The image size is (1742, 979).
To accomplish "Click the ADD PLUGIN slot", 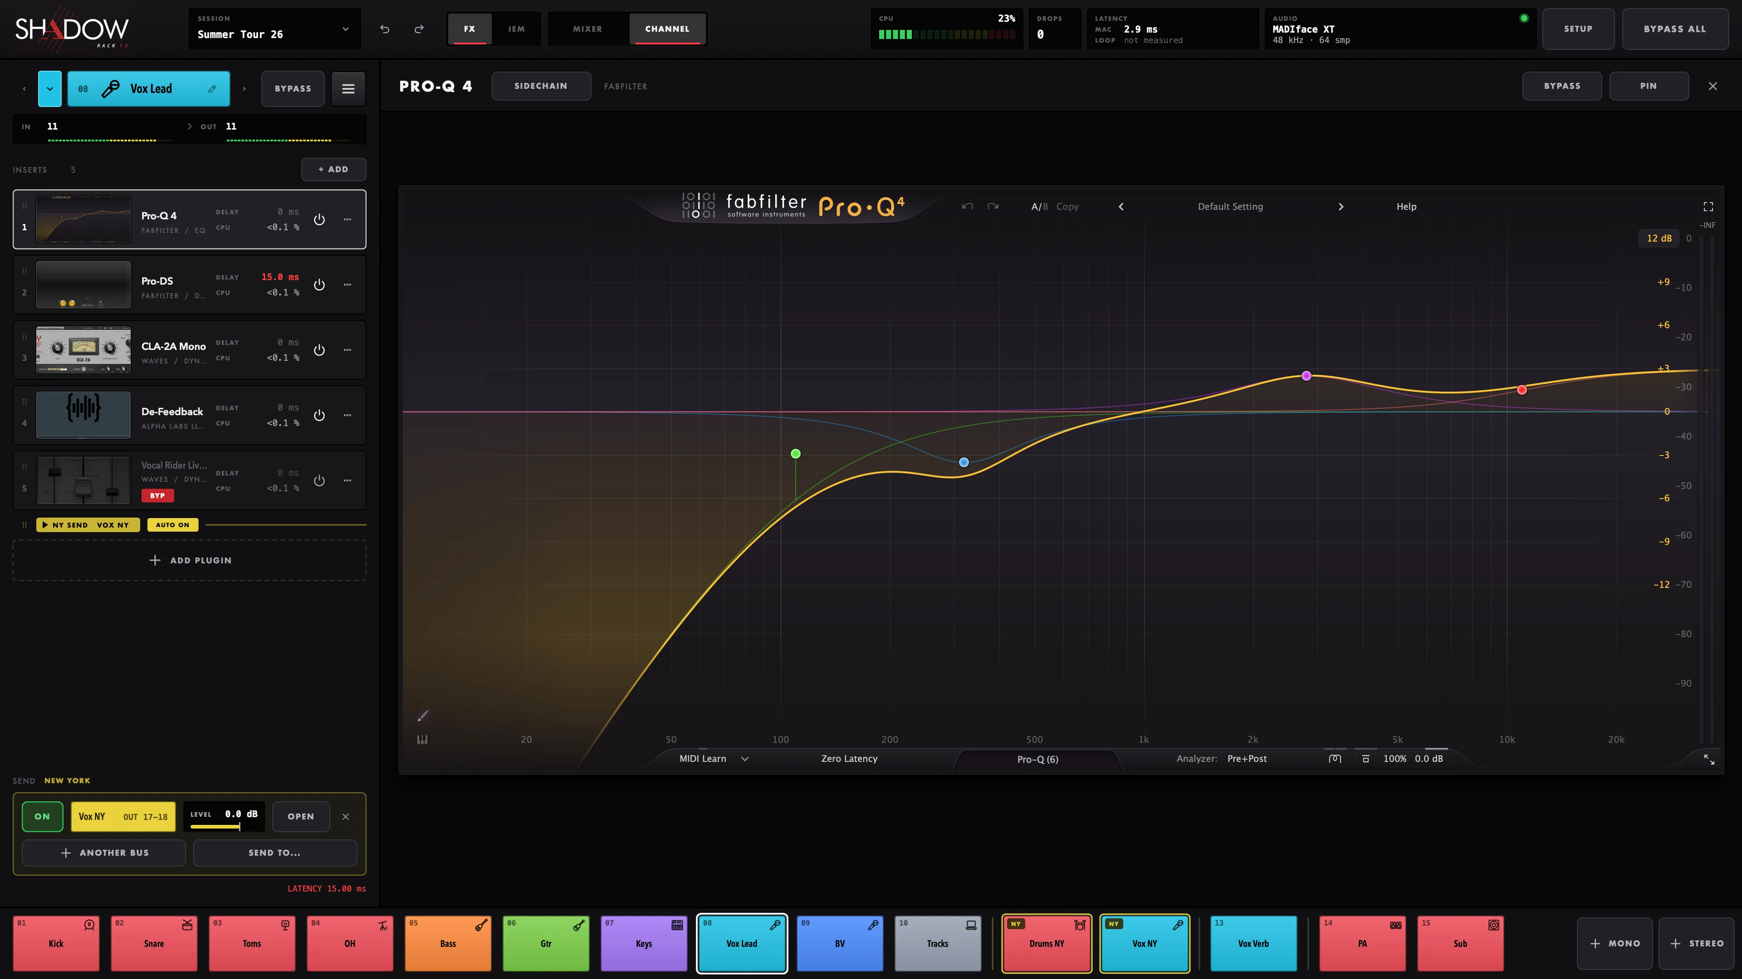I will click(x=190, y=560).
